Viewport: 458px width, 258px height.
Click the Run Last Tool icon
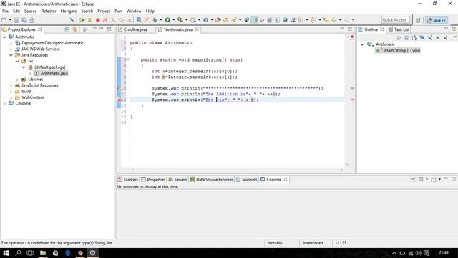coord(180,20)
